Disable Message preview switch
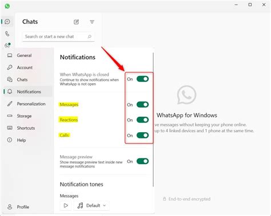Viewport: 271px width, 216px height. pos(142,161)
